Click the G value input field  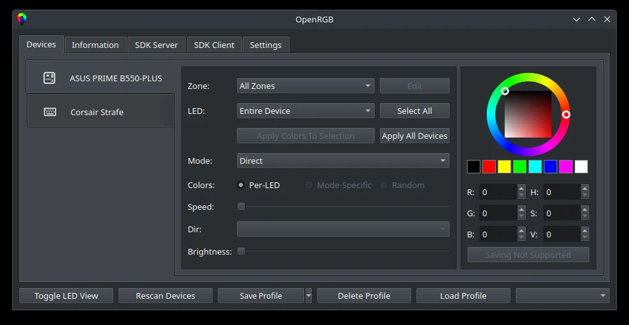[498, 213]
